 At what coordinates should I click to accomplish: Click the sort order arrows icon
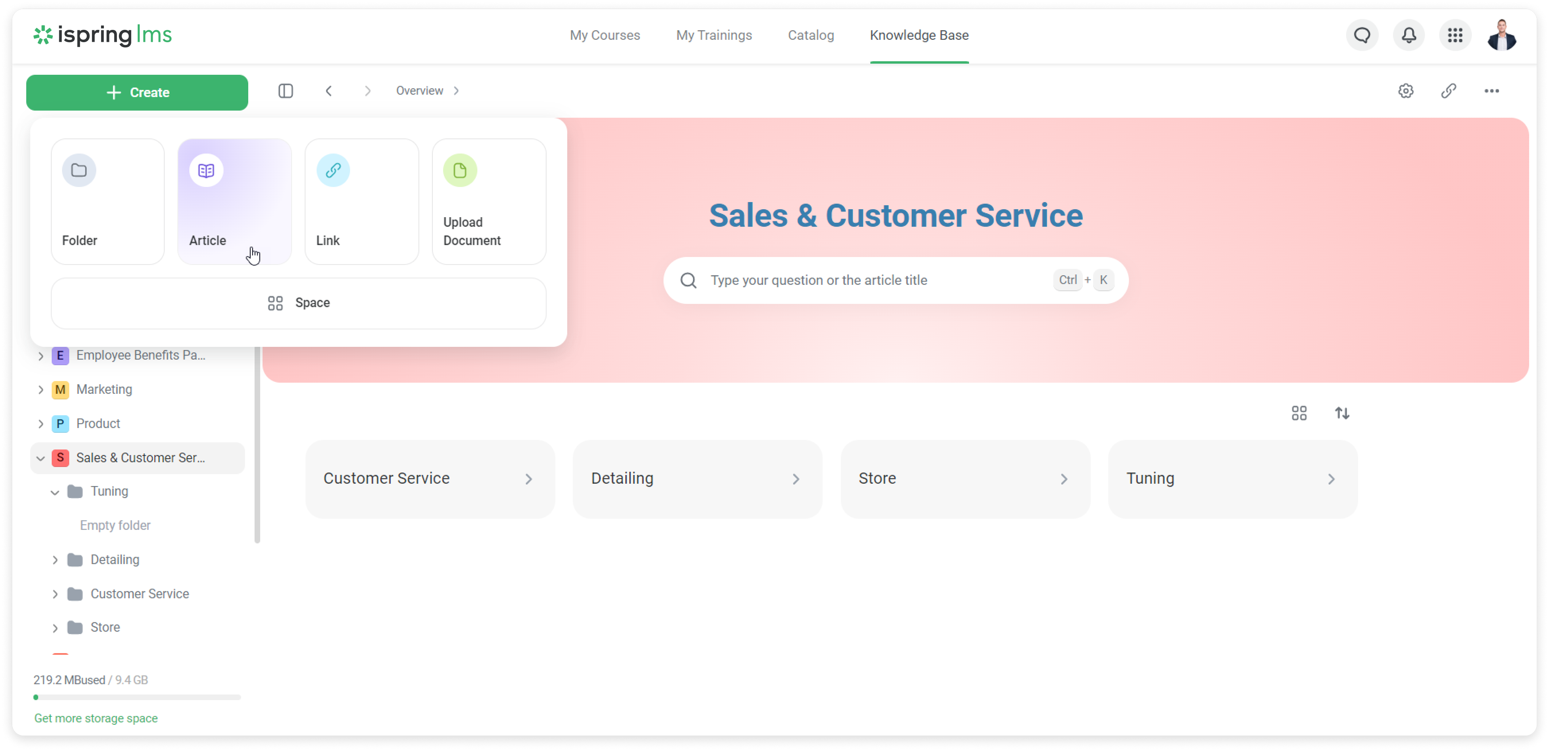pyautogui.click(x=1342, y=413)
